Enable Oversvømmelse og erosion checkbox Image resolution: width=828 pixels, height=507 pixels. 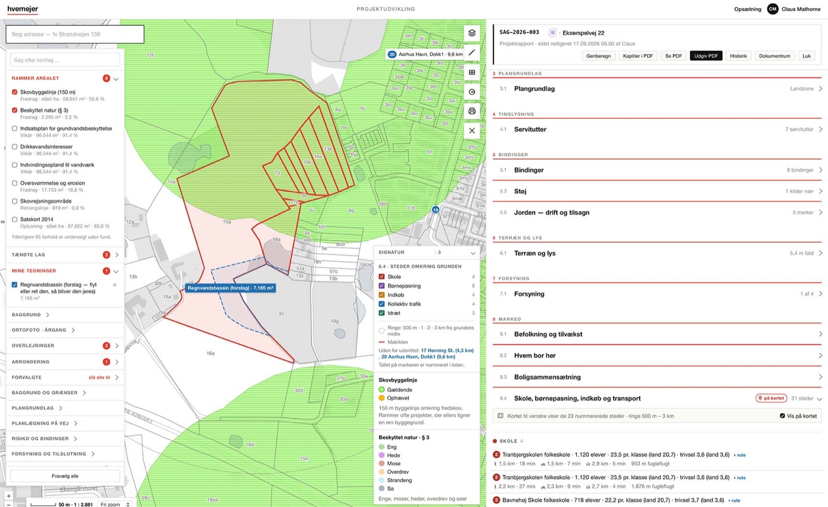14,183
